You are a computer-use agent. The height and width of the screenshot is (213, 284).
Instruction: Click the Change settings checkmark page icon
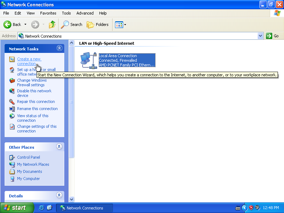12,127
